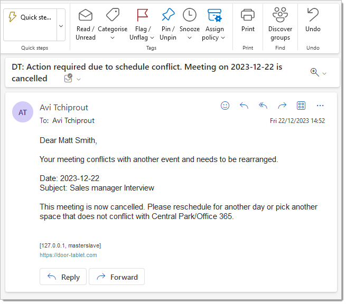This screenshot has height=304, width=346.
Task: Click the Flag / Unflag icon
Action: [x=142, y=15]
